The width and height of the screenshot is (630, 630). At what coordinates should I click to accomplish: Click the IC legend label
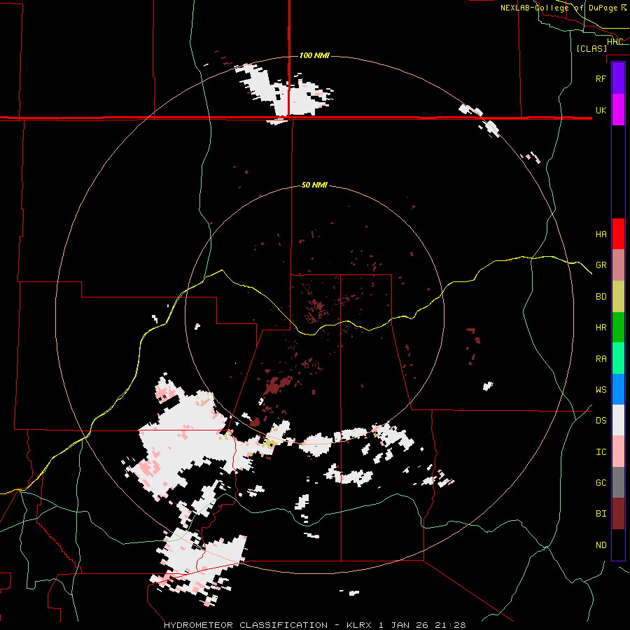click(x=601, y=452)
